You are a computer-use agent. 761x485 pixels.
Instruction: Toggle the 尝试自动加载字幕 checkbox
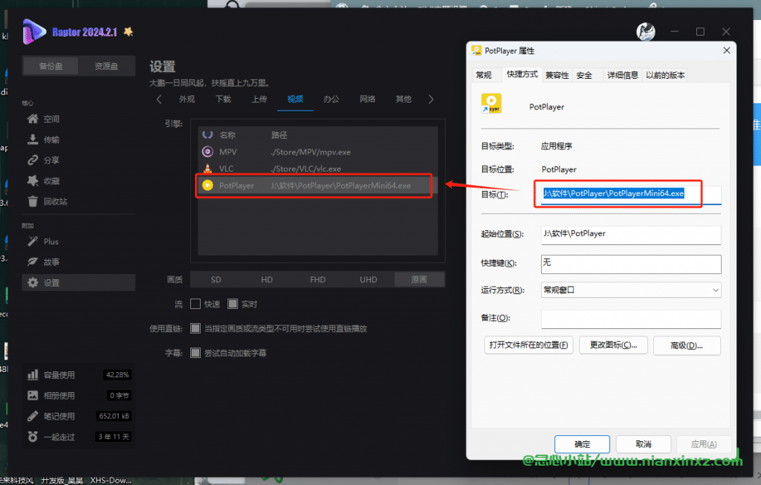tap(195, 353)
